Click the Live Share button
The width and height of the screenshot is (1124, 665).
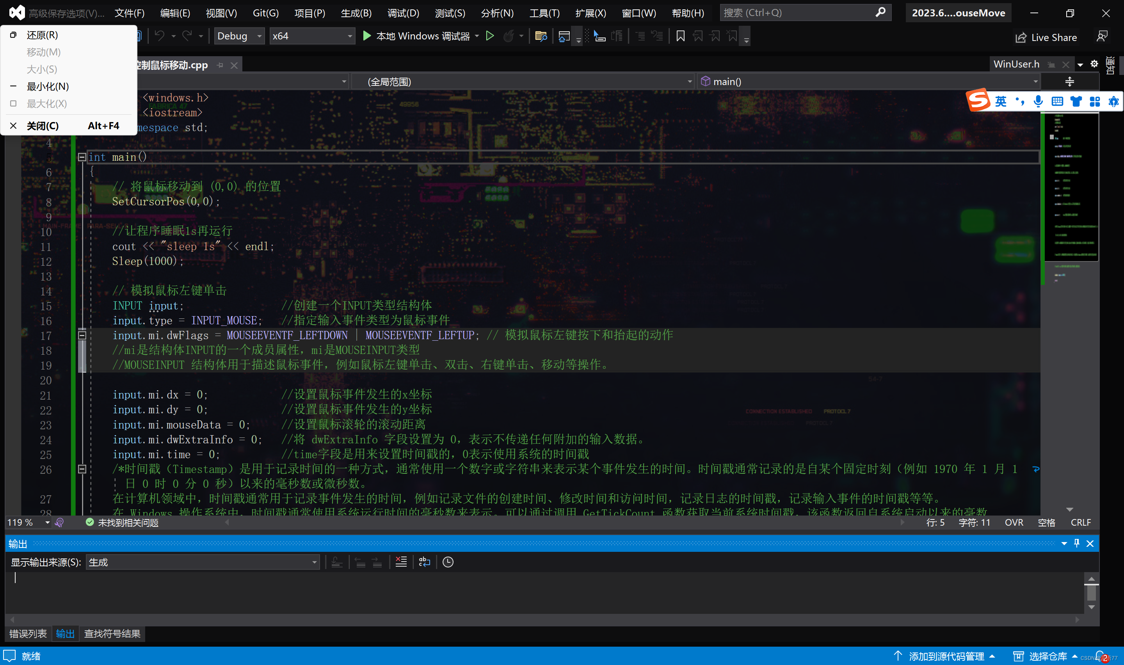click(1046, 37)
